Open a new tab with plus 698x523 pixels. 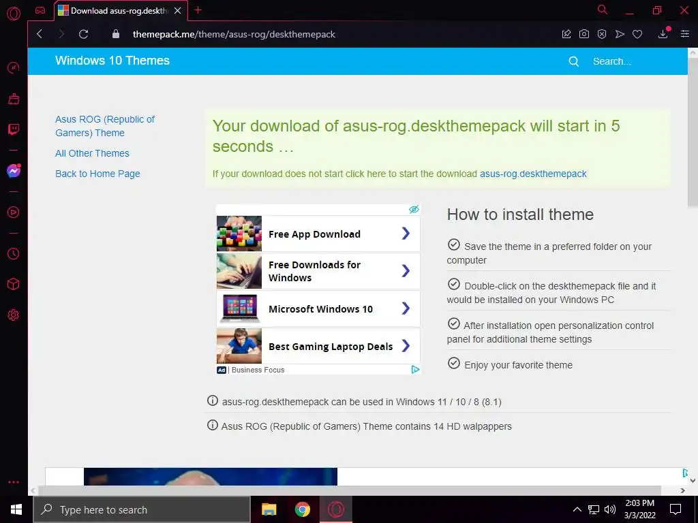pos(198,10)
